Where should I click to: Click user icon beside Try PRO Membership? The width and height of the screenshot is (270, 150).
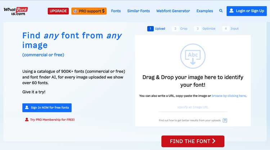click(x=27, y=120)
